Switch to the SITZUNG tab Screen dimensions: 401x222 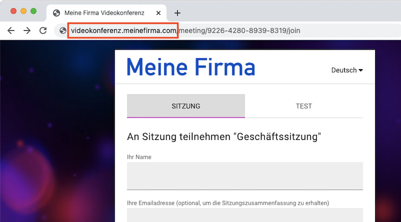[x=185, y=106]
